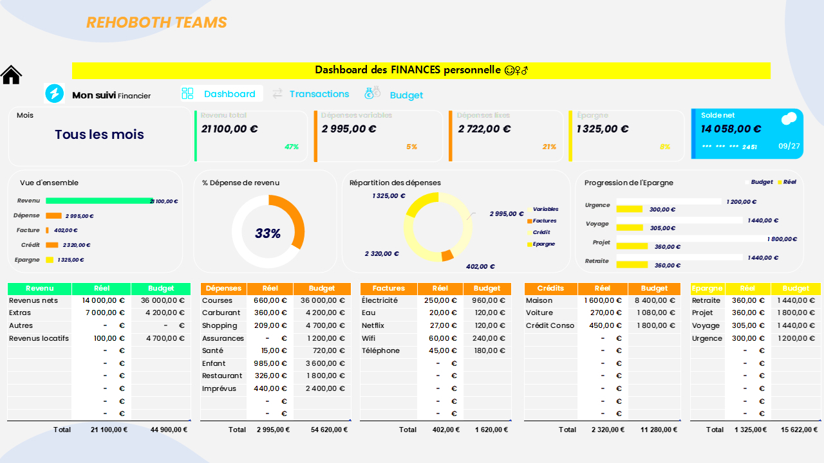Click the Maison credit row label

(x=539, y=300)
